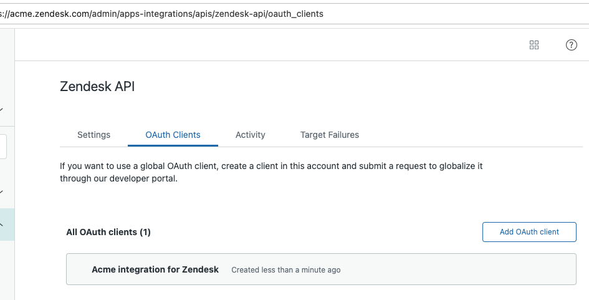Switch to the Settings tab

point(93,135)
